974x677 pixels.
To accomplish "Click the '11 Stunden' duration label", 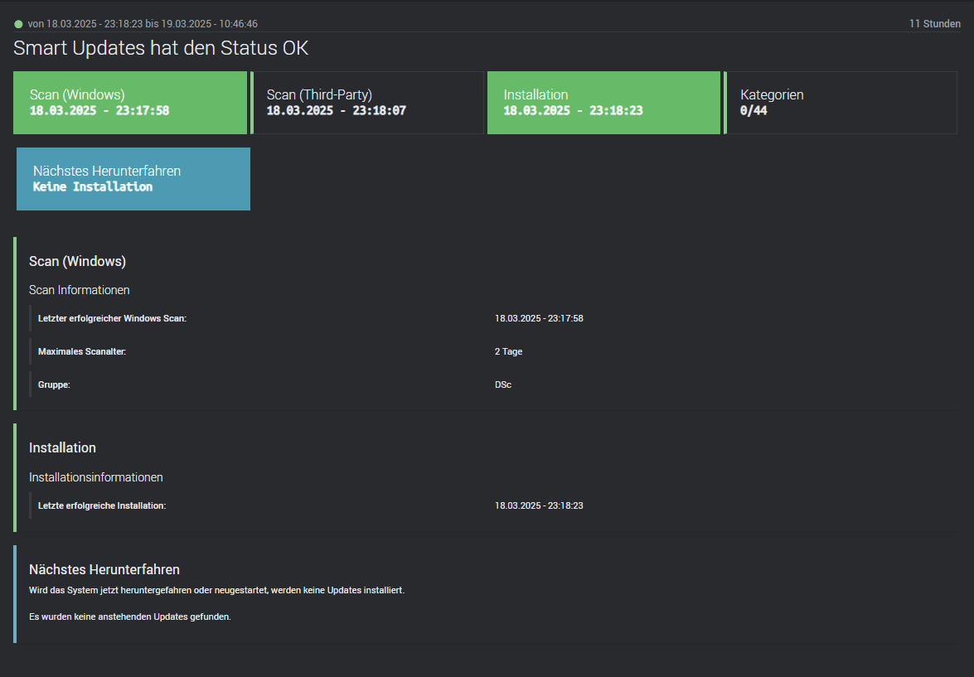I will pos(935,24).
